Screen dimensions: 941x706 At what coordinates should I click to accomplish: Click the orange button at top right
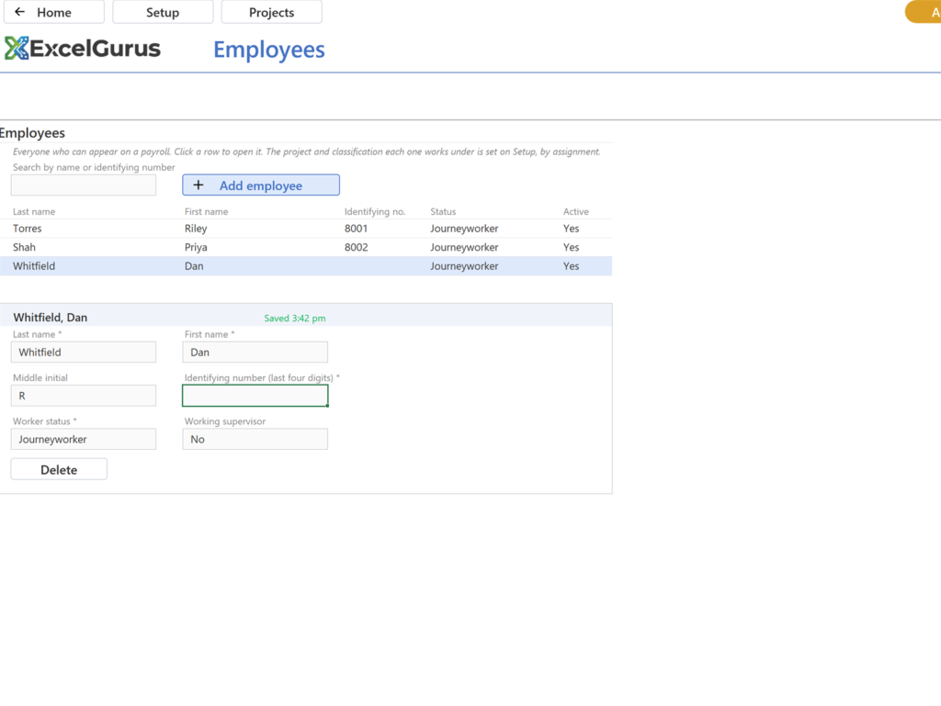coord(924,12)
